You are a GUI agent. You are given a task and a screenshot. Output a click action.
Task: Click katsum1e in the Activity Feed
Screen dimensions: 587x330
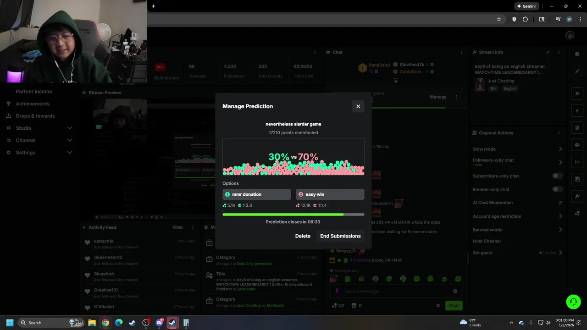tap(104, 241)
